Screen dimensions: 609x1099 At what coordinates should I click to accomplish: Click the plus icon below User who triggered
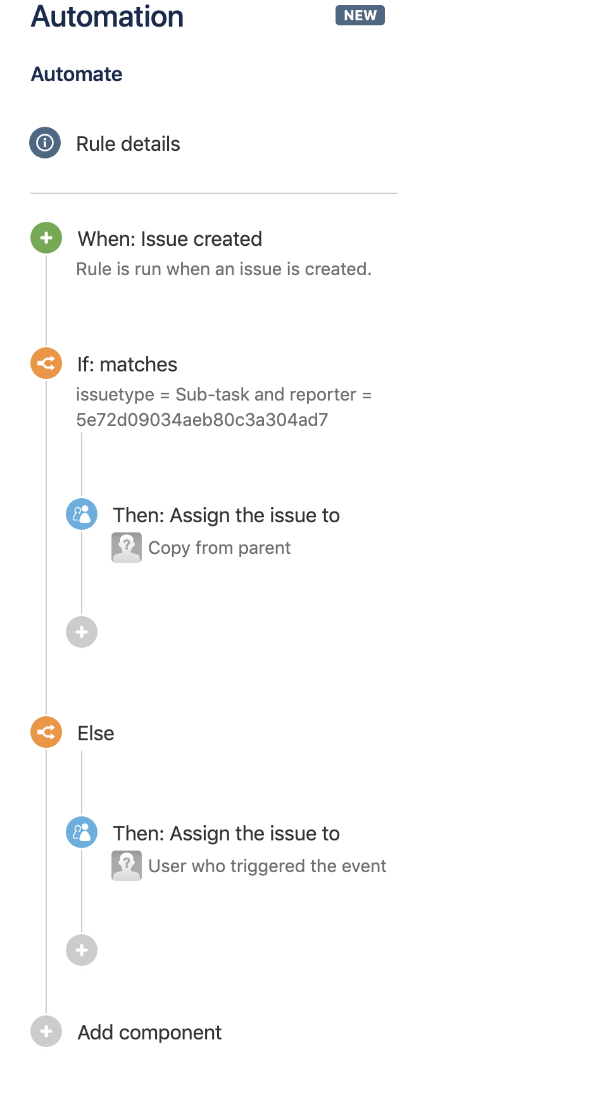point(82,950)
